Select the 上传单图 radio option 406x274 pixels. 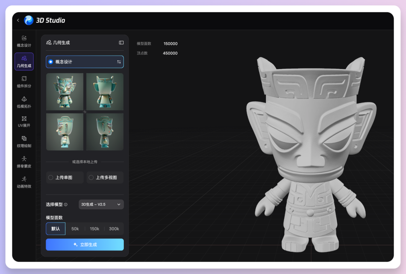[51, 177]
